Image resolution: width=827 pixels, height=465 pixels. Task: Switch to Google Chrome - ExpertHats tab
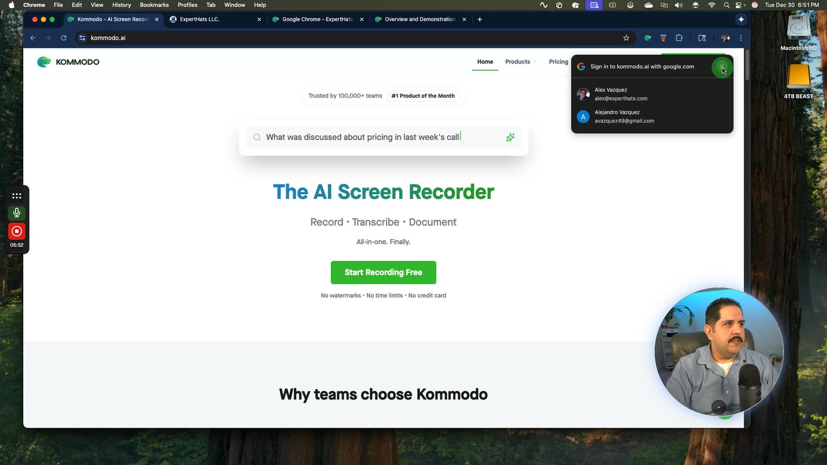coord(317,19)
